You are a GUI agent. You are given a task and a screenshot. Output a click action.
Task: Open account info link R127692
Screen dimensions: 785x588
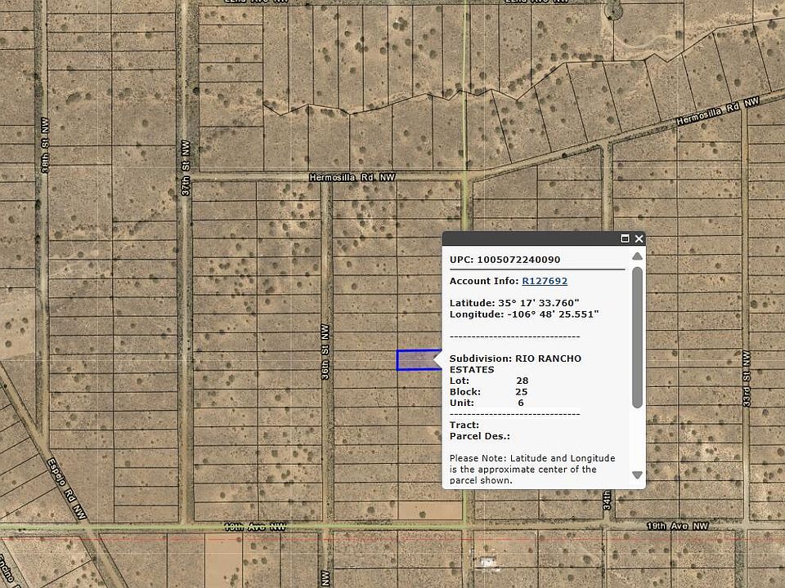pos(545,281)
